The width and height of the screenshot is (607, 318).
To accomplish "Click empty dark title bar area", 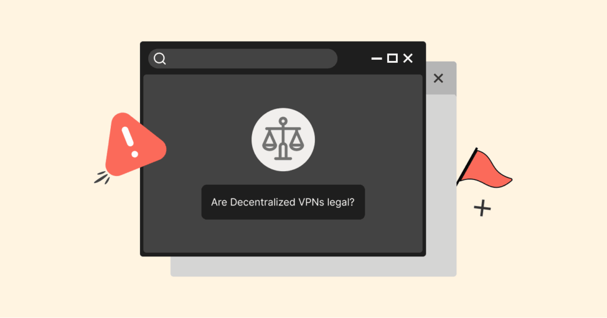I will pos(354,59).
